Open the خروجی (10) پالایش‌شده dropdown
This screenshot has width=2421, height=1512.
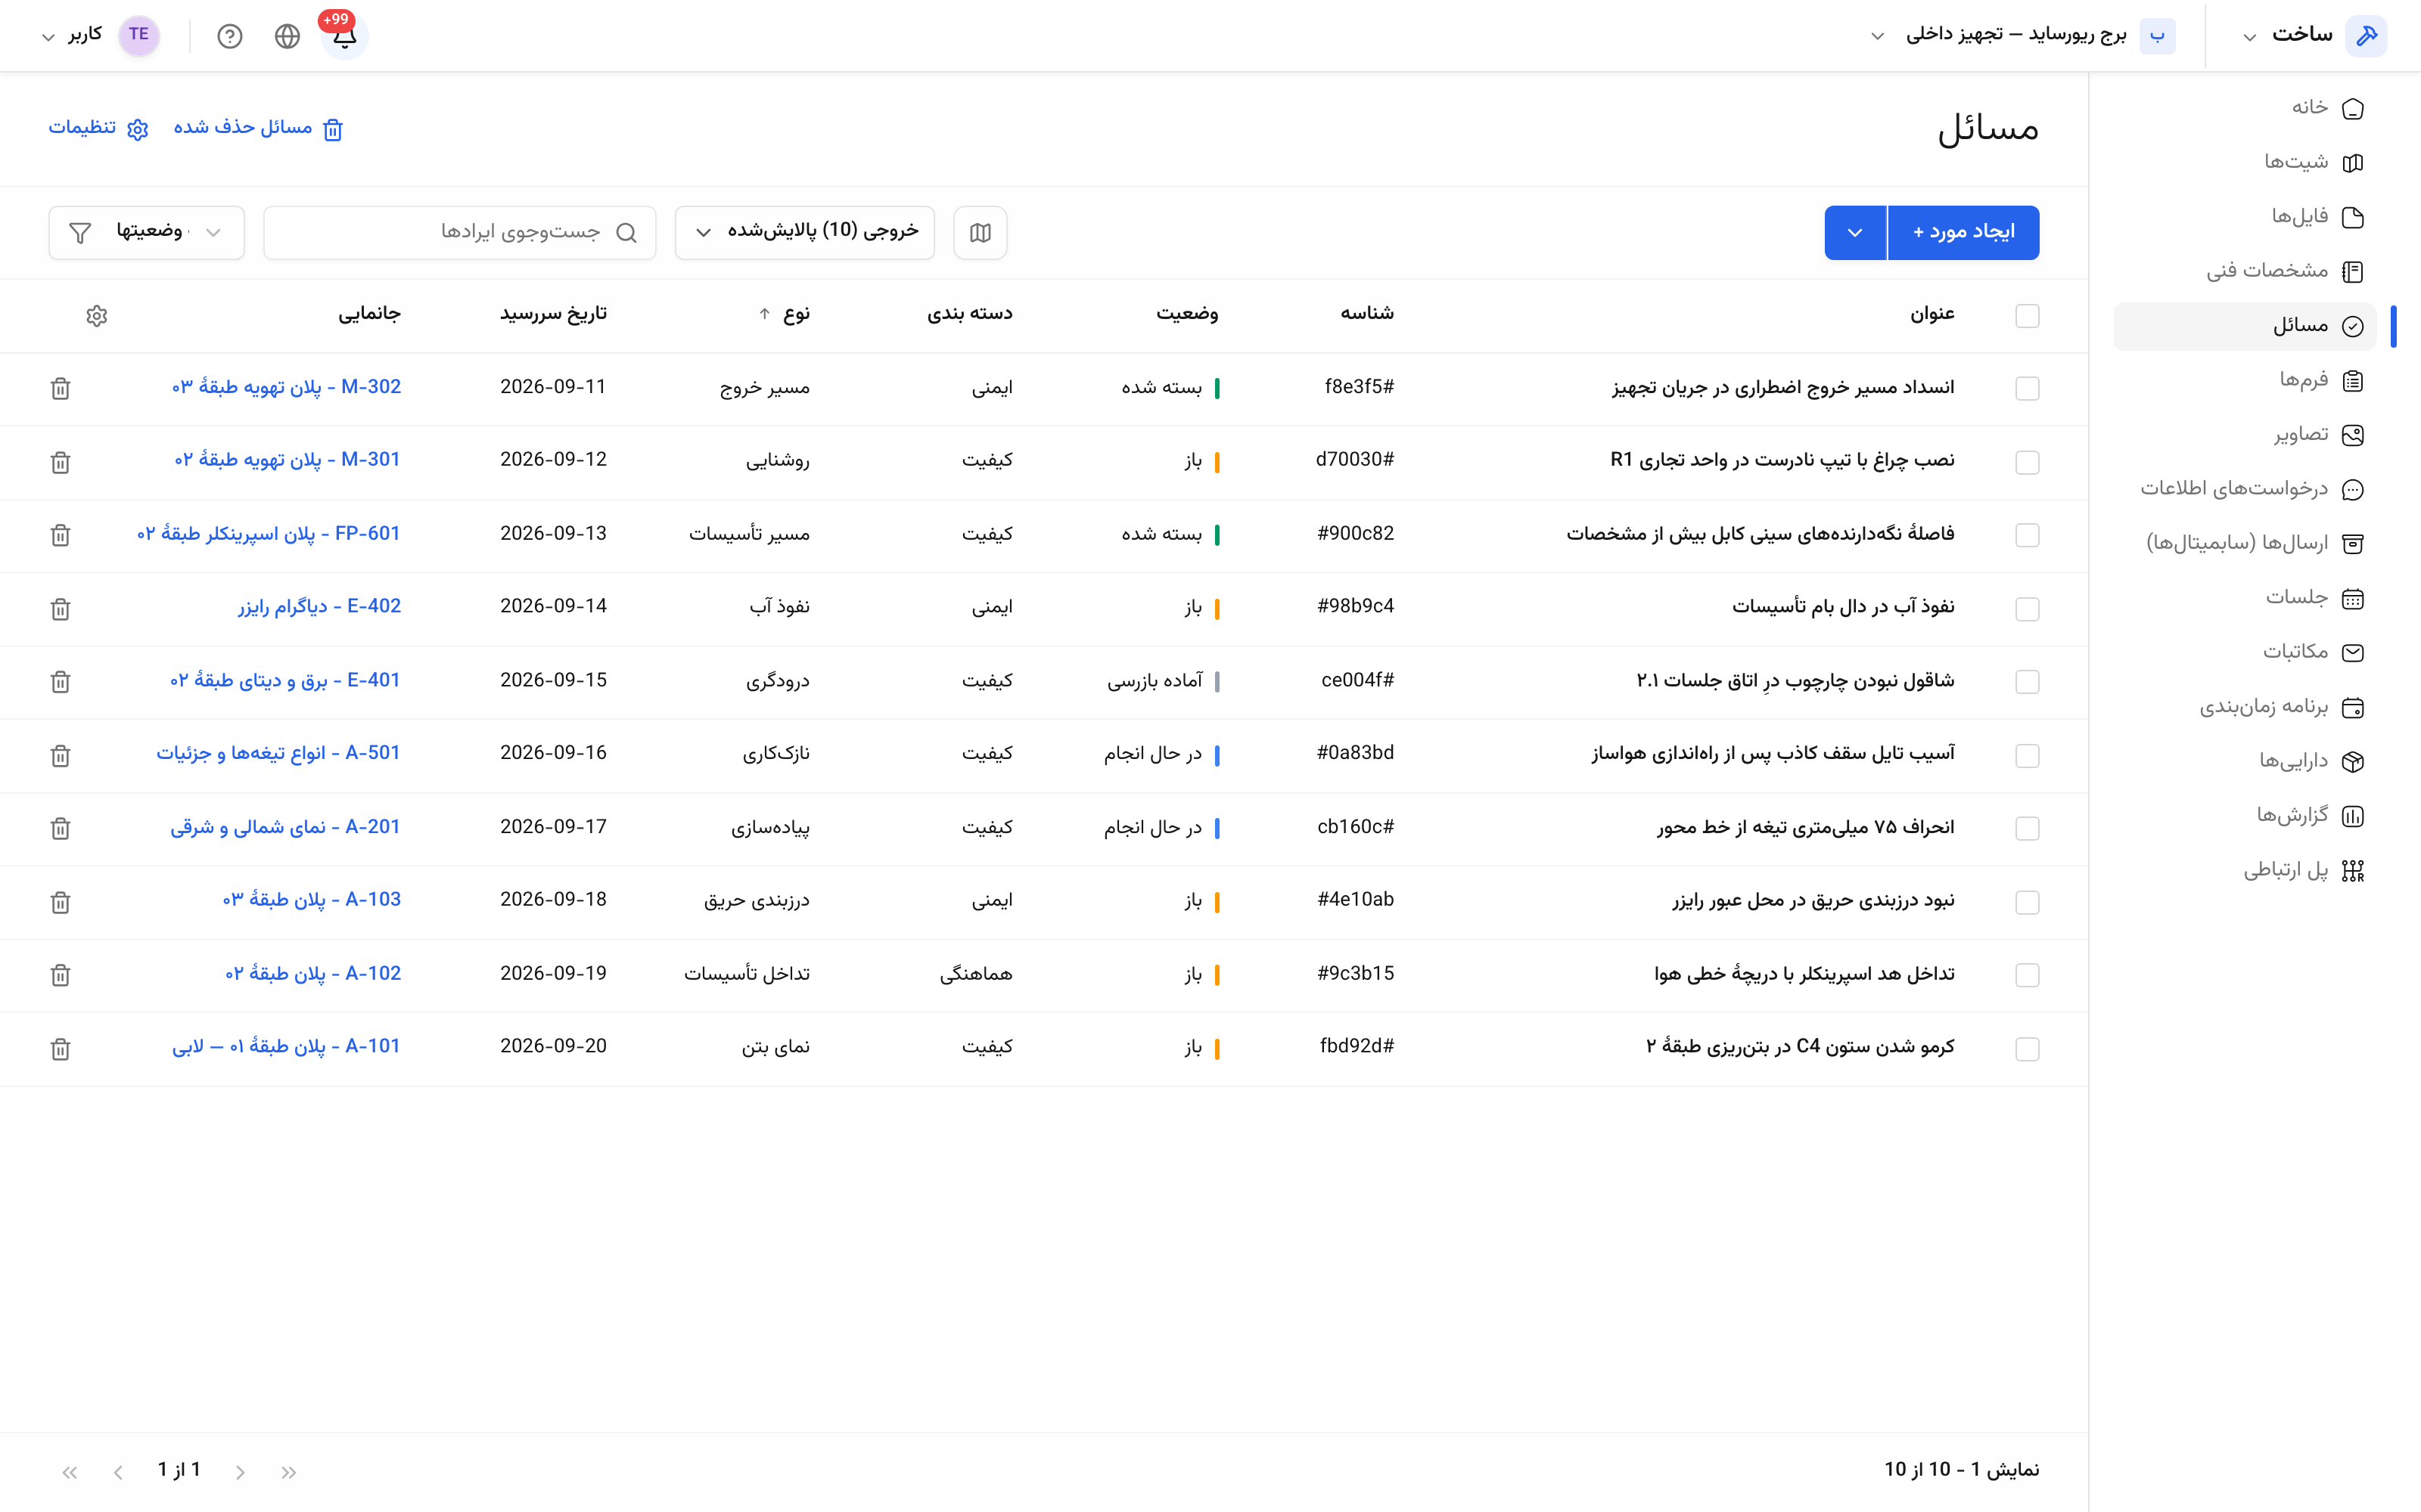tap(805, 232)
